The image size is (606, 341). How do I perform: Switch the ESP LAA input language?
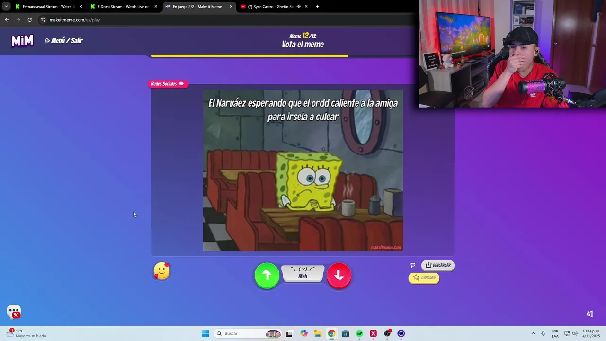tap(555, 333)
